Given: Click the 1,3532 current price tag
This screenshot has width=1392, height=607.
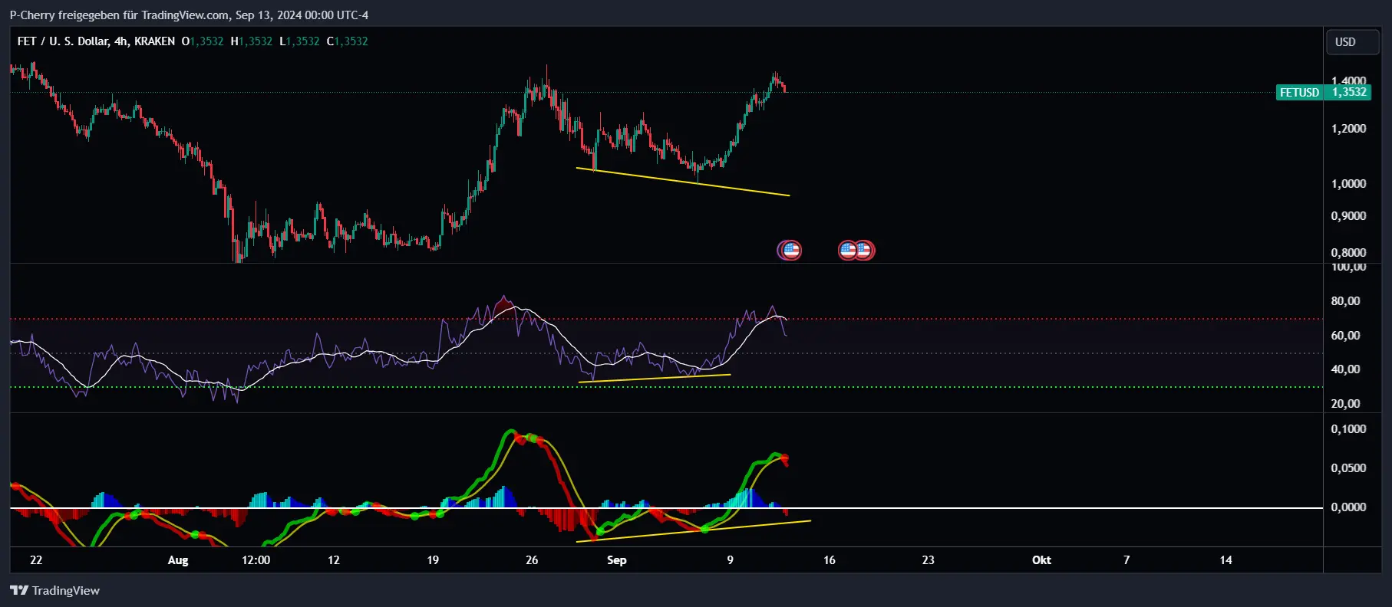Looking at the screenshot, I should click(x=1348, y=92).
